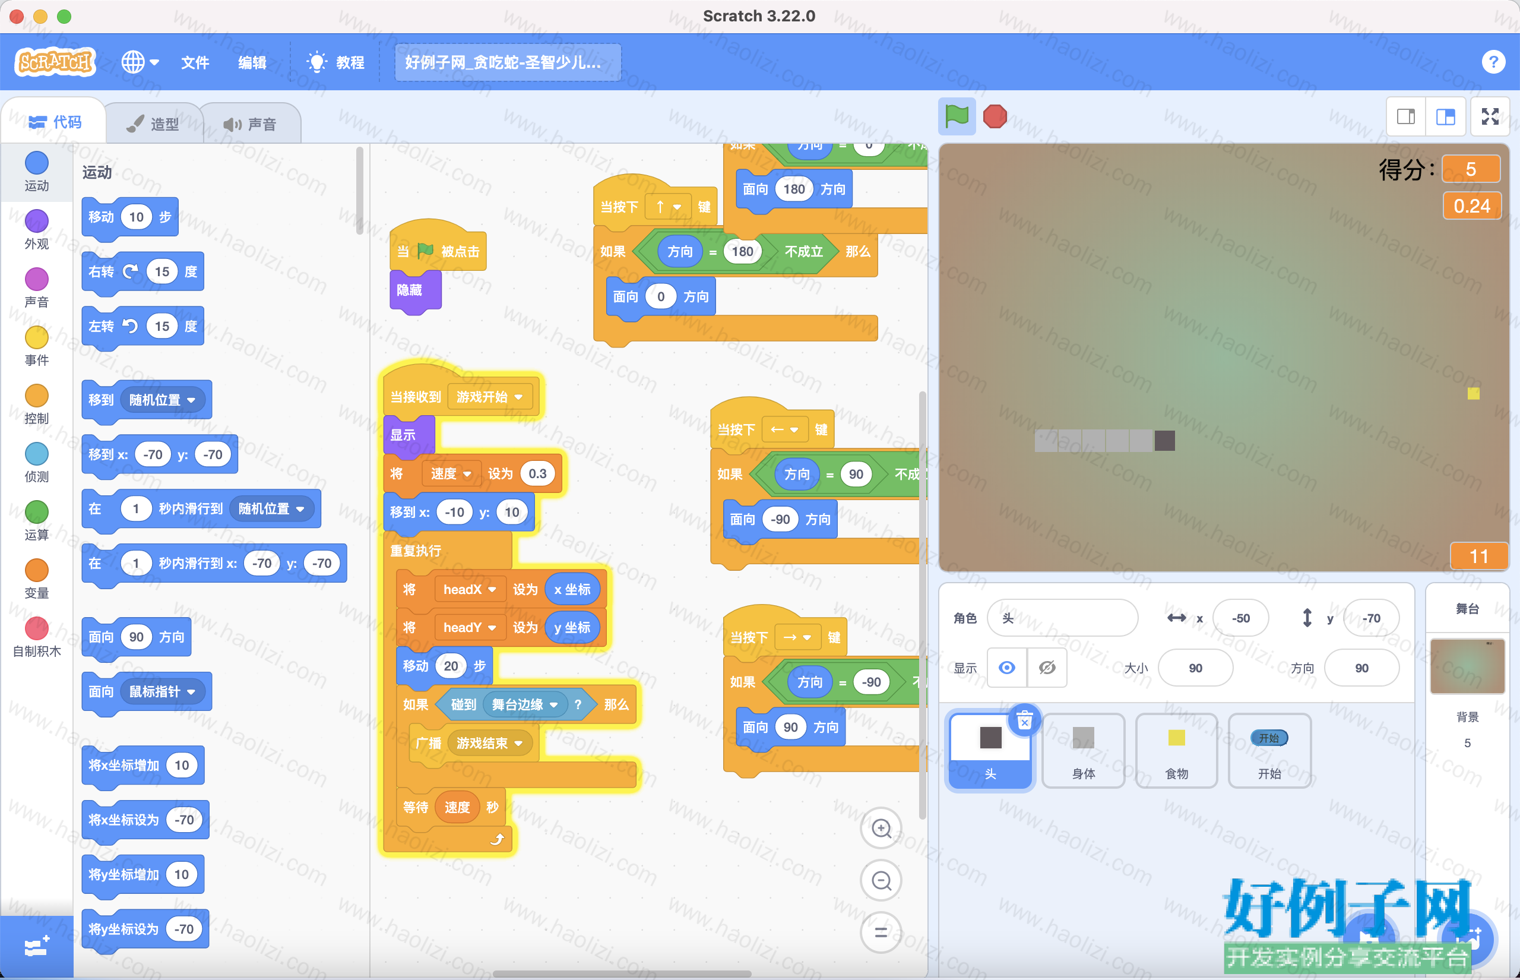This screenshot has height=980, width=1520.
Task: Click the workspace horizontal scrollbar
Action: (x=622, y=973)
